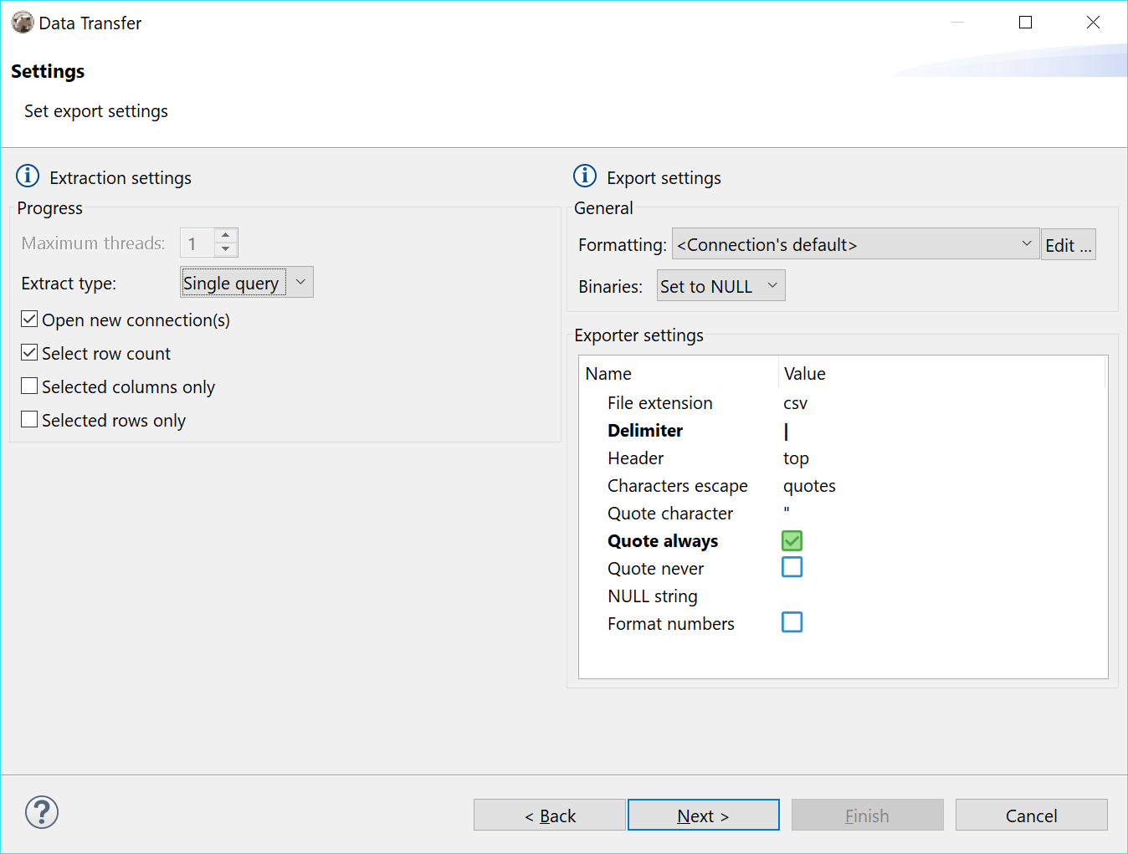
Task: Select the Quote character row
Action: click(843, 514)
